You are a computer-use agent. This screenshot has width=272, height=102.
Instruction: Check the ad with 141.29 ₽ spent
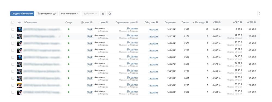point(13,36)
